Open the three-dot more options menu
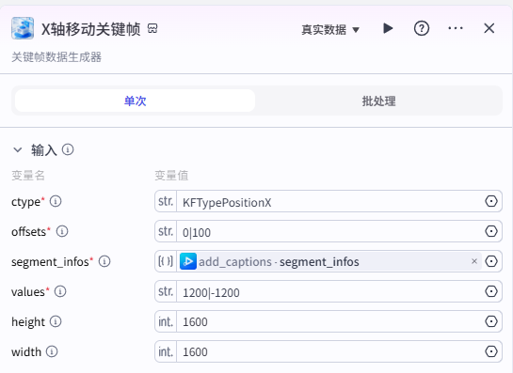The image size is (513, 373). [455, 28]
